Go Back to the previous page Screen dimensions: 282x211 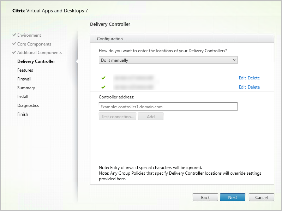pos(205,197)
